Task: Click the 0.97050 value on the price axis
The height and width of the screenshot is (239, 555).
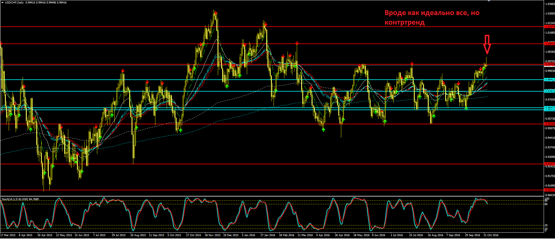Action: [550, 100]
